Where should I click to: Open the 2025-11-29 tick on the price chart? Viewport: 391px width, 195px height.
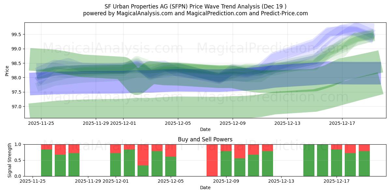[x=95, y=123]
